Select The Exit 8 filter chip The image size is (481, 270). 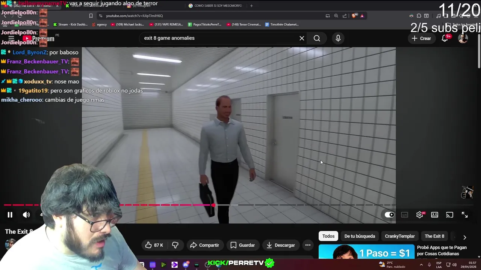coord(434,236)
